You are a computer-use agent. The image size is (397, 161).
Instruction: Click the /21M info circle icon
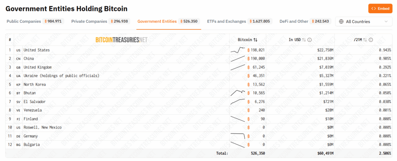click(x=371, y=40)
